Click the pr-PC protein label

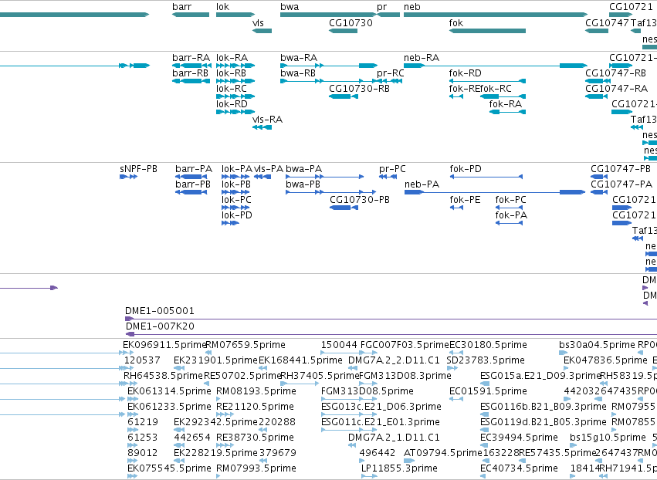(x=393, y=169)
